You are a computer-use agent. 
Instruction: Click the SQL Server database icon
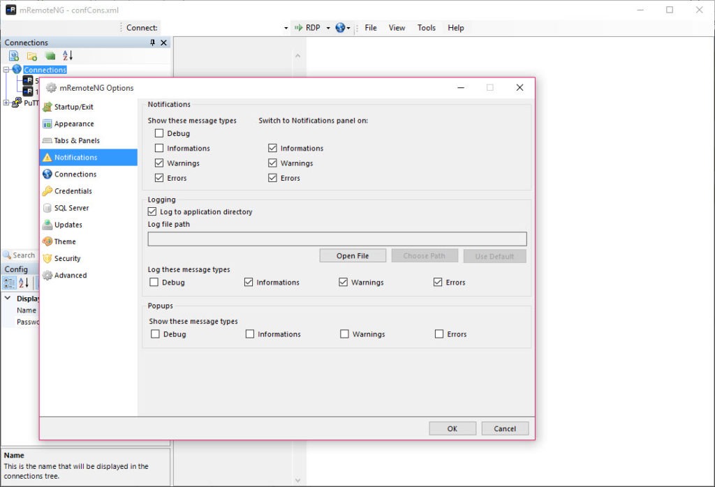(47, 208)
